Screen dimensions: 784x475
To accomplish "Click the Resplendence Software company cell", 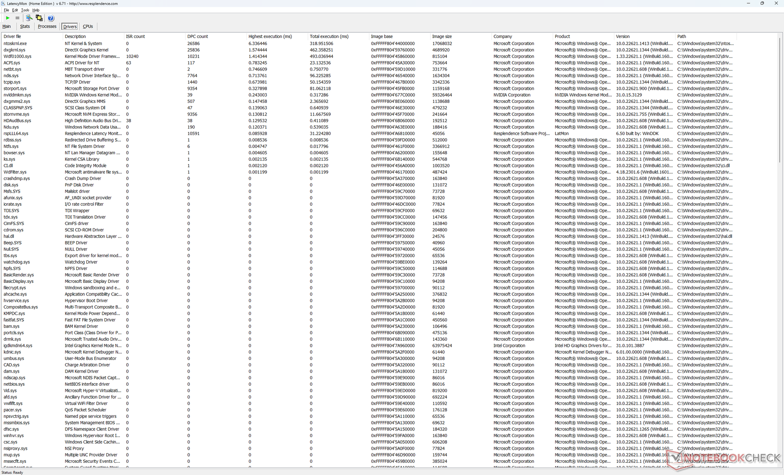I will click(x=521, y=133).
